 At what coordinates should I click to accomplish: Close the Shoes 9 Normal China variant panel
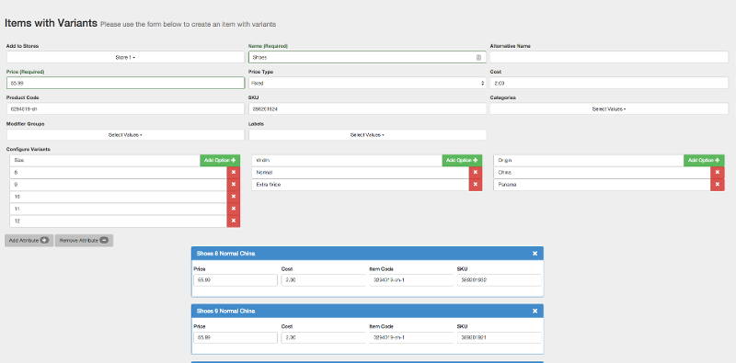pyautogui.click(x=535, y=311)
